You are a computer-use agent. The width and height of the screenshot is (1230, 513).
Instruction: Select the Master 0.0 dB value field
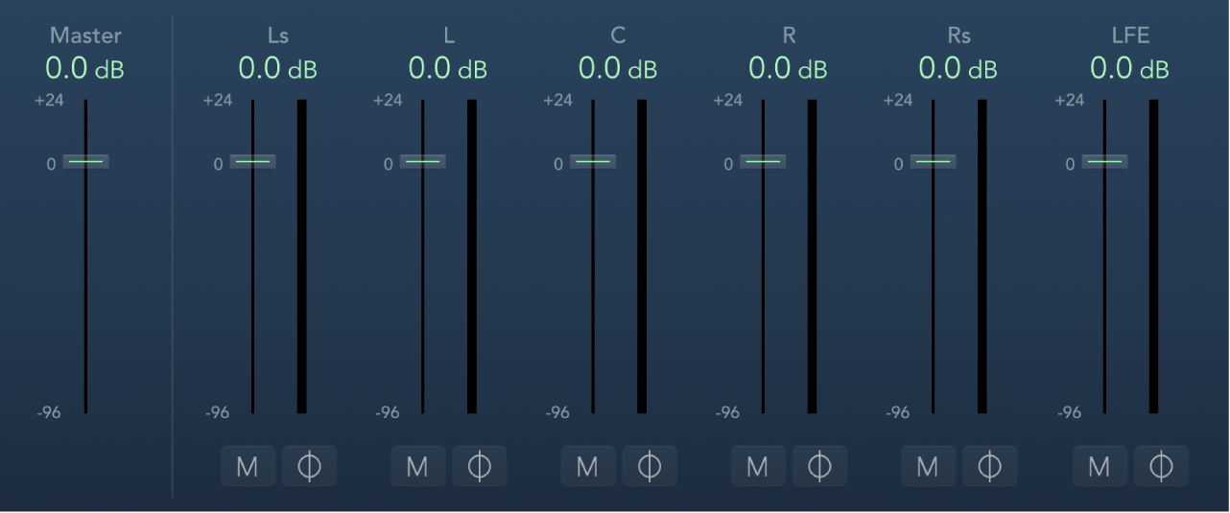(x=85, y=69)
